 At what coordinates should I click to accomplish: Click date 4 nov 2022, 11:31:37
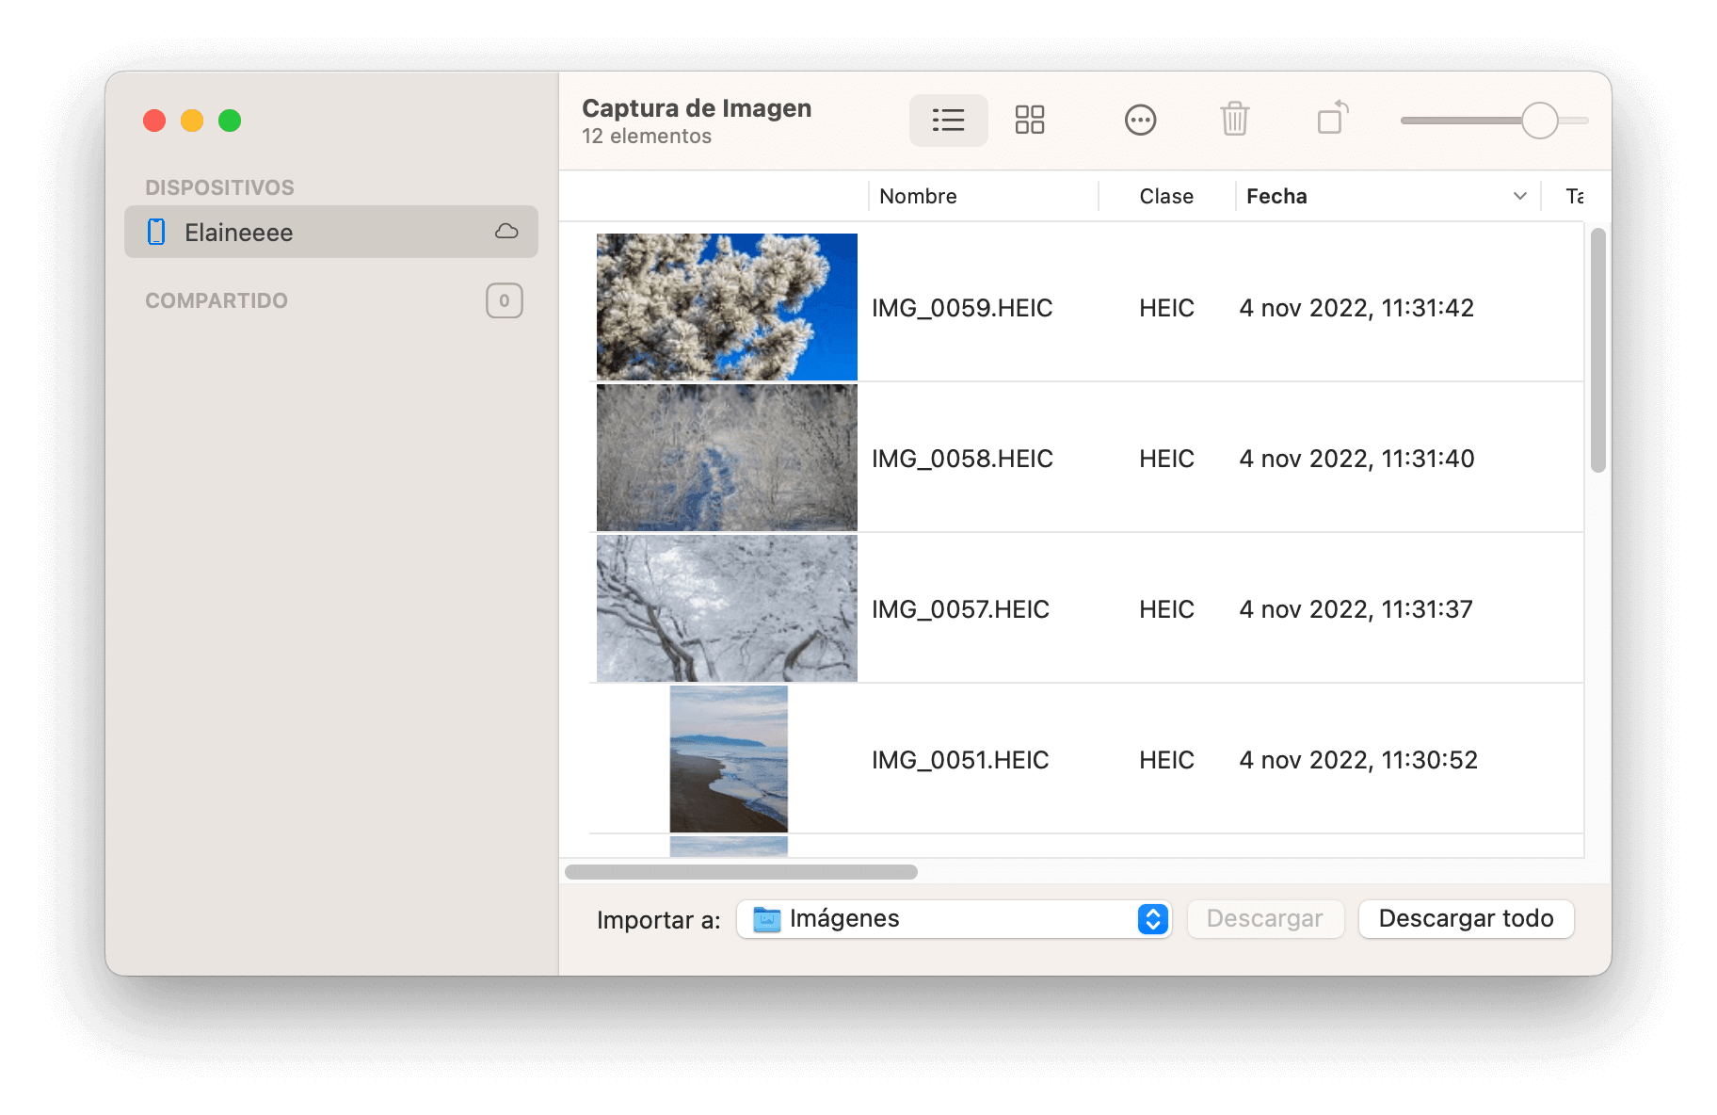pyautogui.click(x=1356, y=609)
